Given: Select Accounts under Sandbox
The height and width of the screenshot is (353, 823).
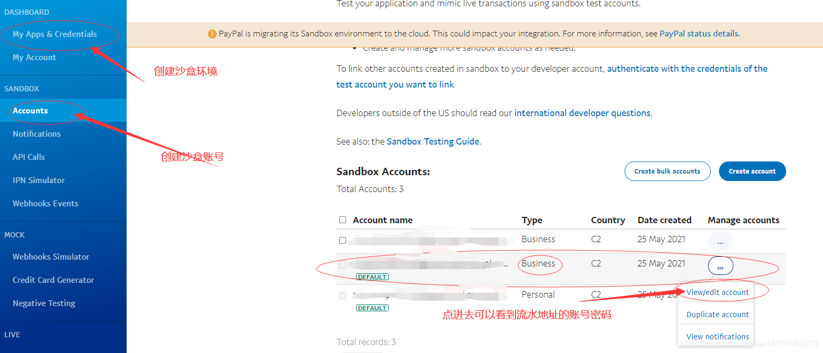Looking at the screenshot, I should pos(30,111).
